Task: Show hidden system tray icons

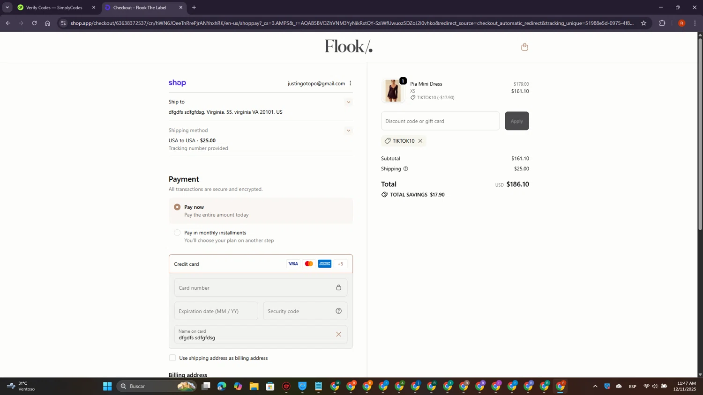Action: tap(595, 386)
